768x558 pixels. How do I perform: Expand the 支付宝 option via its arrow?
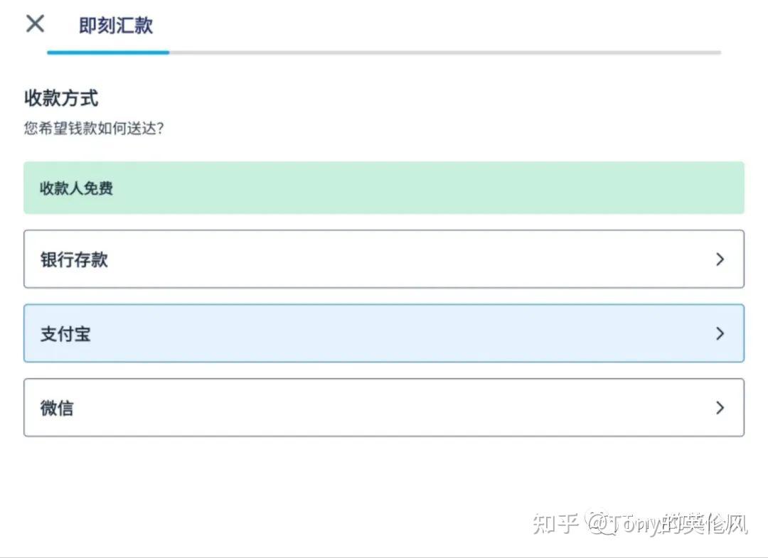pyautogui.click(x=720, y=333)
